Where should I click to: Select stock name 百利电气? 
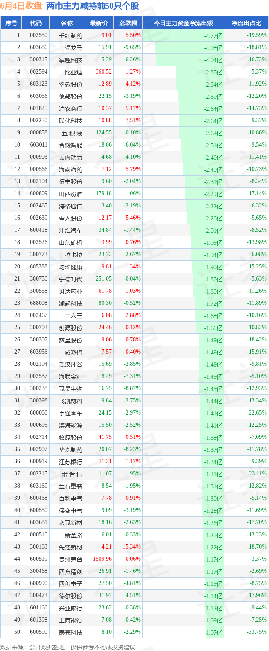(71, 498)
